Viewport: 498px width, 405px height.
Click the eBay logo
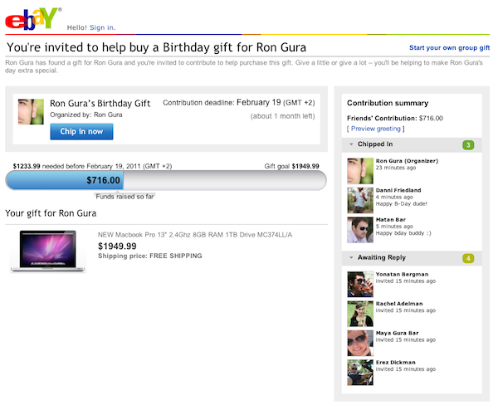[x=32, y=17]
